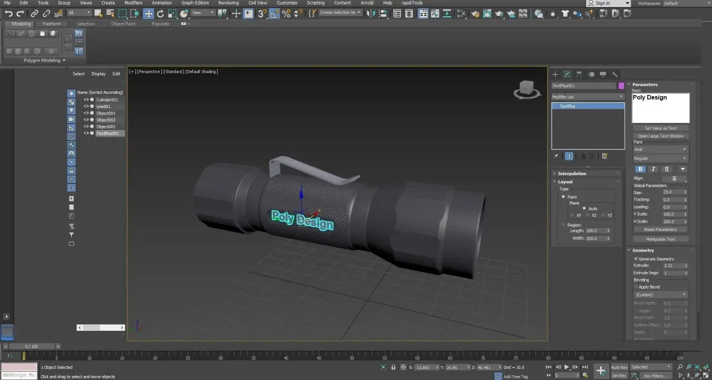The image size is (712, 380).
Task: Open the Utilities wrench panel
Action: 615,75
